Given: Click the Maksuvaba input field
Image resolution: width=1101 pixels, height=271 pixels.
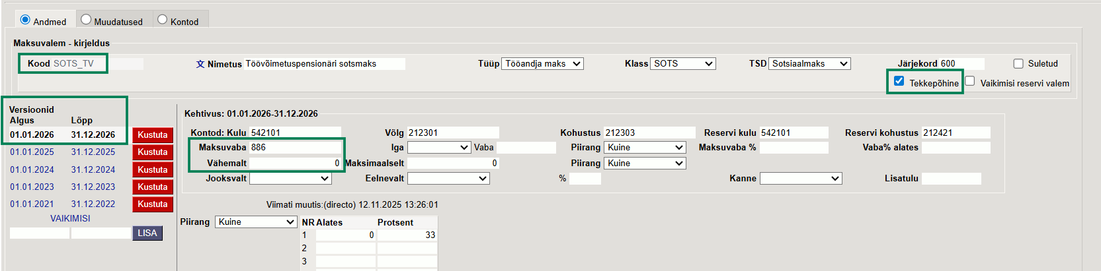Looking at the screenshot, I should 294,148.
